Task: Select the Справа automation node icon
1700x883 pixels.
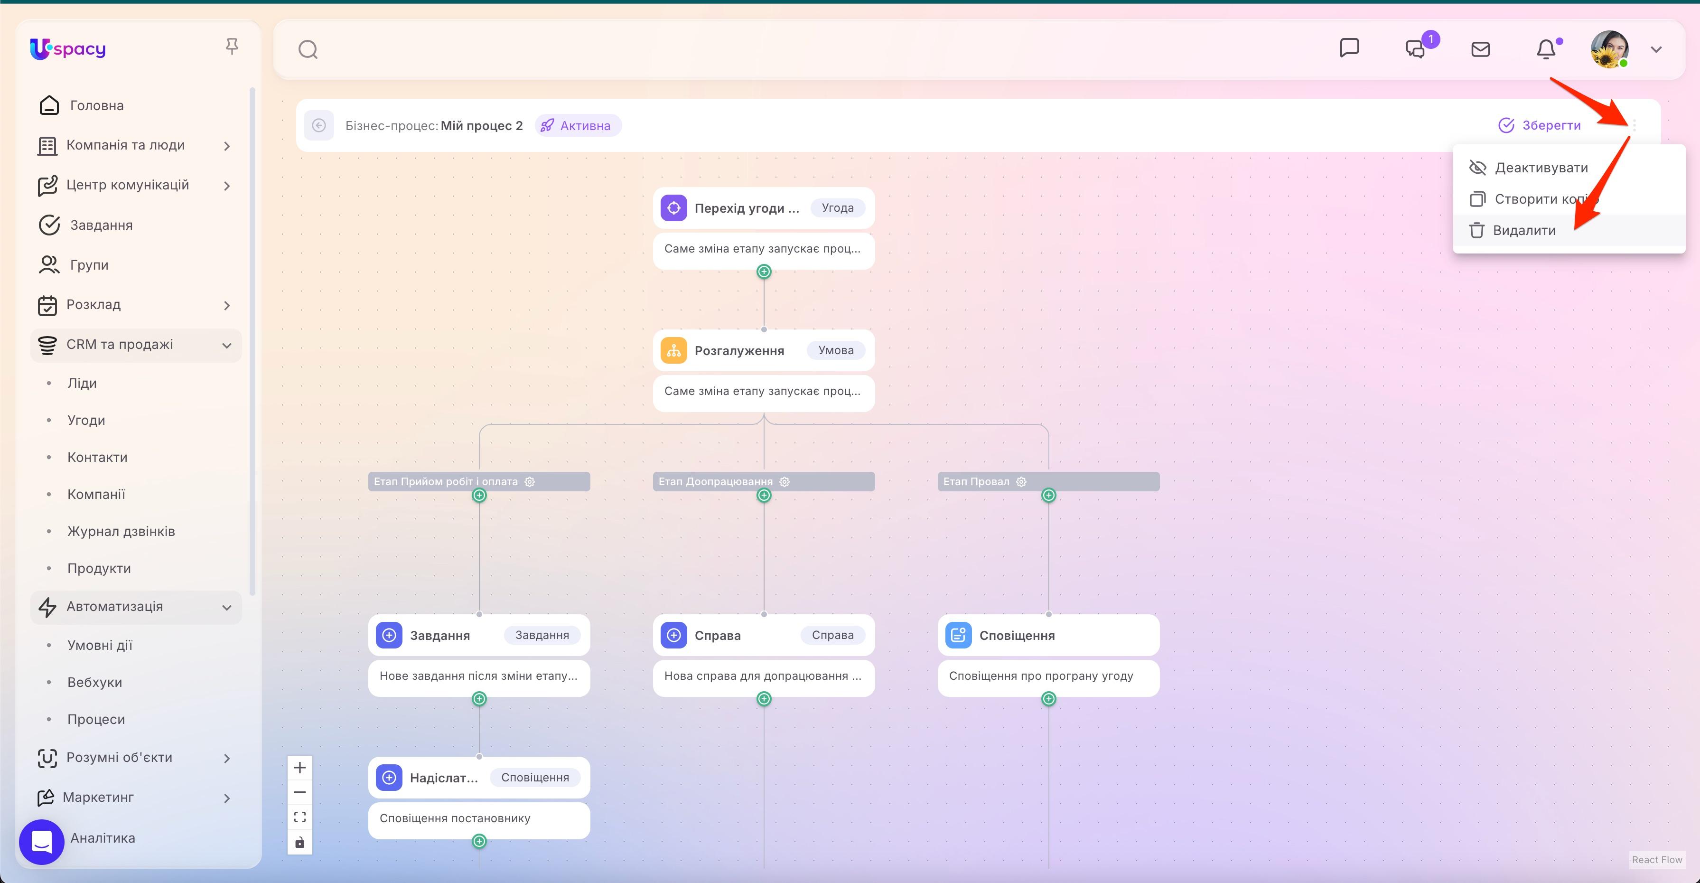Action: pyautogui.click(x=673, y=635)
